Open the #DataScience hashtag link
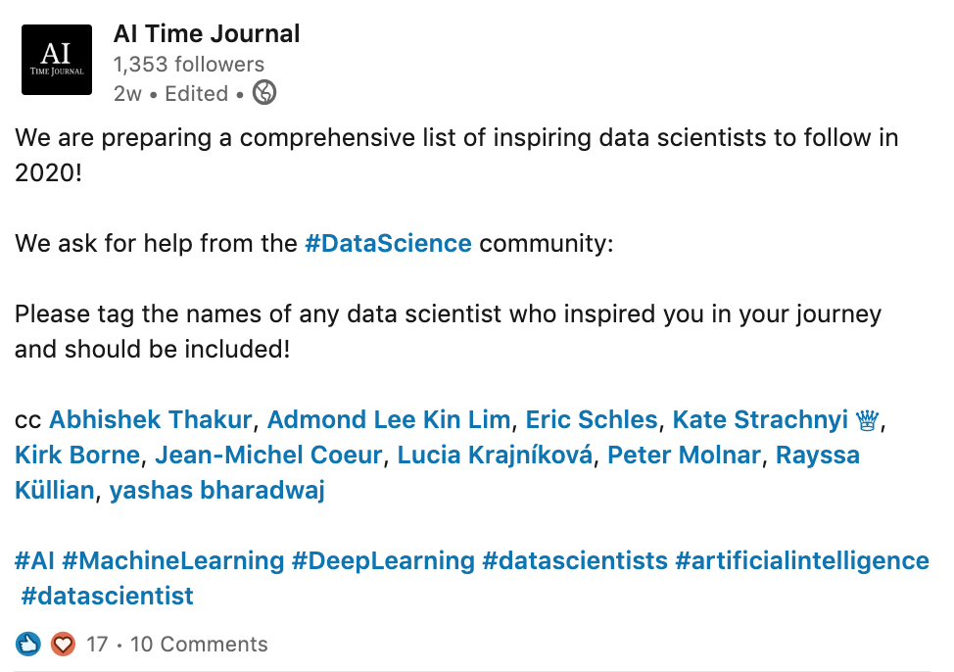The width and height of the screenshot is (954, 672). tap(388, 243)
